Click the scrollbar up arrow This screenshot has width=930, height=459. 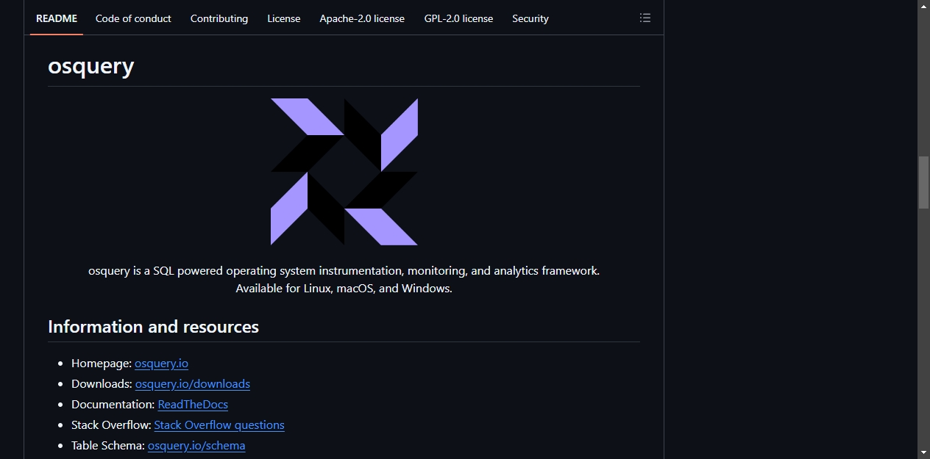point(923,6)
